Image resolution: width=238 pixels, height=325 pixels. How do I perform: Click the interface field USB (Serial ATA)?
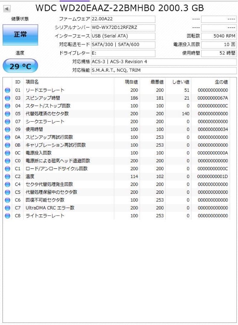(x=123, y=36)
